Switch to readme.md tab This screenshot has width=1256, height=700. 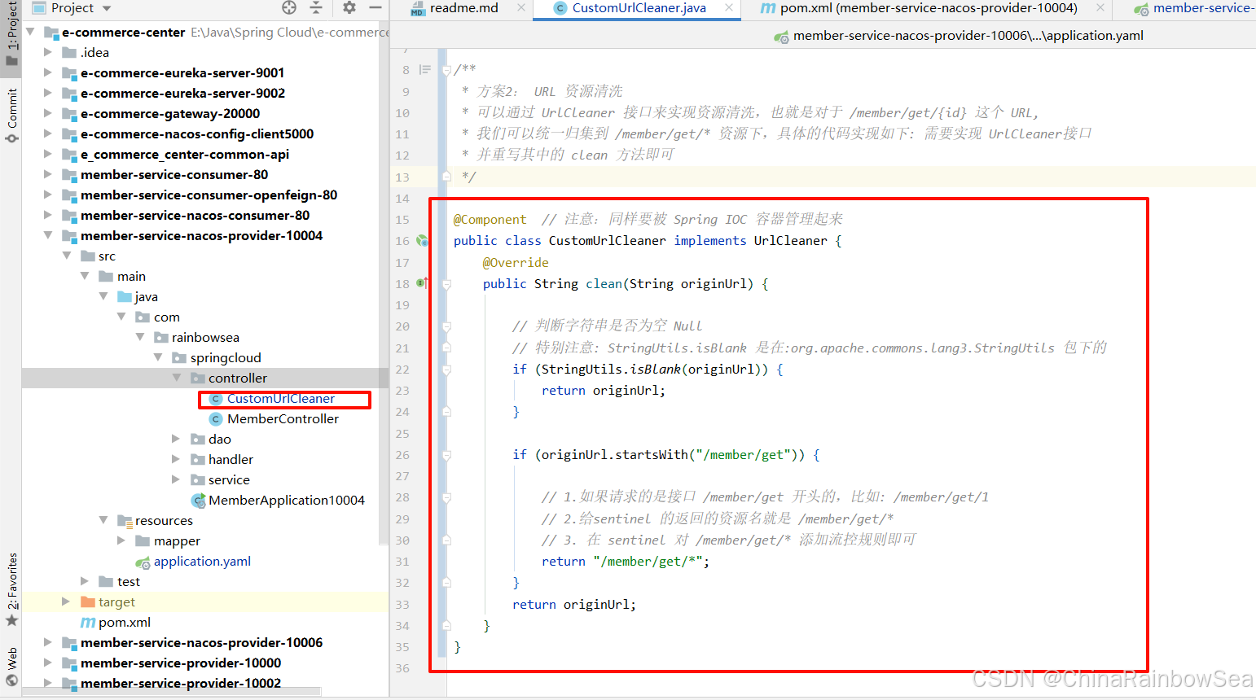click(x=463, y=8)
